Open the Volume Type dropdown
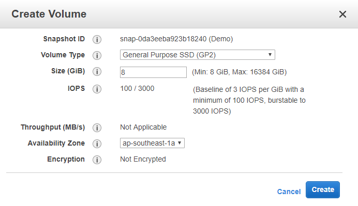Image resolution: width=358 pixels, height=206 pixels. click(x=198, y=55)
